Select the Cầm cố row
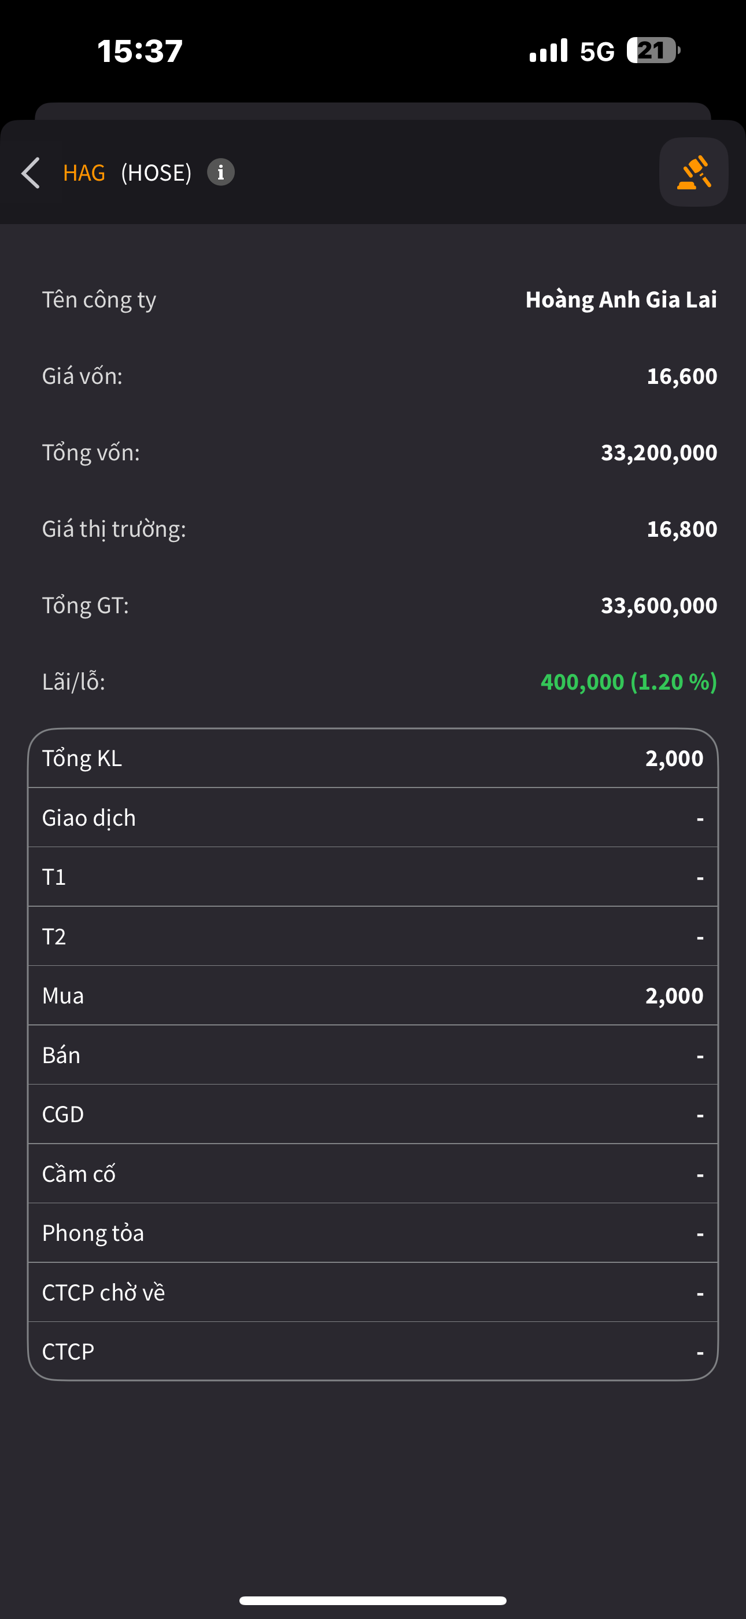 point(373,1173)
